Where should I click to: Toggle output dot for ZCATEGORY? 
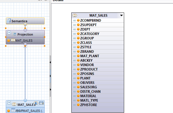click(78, 34)
